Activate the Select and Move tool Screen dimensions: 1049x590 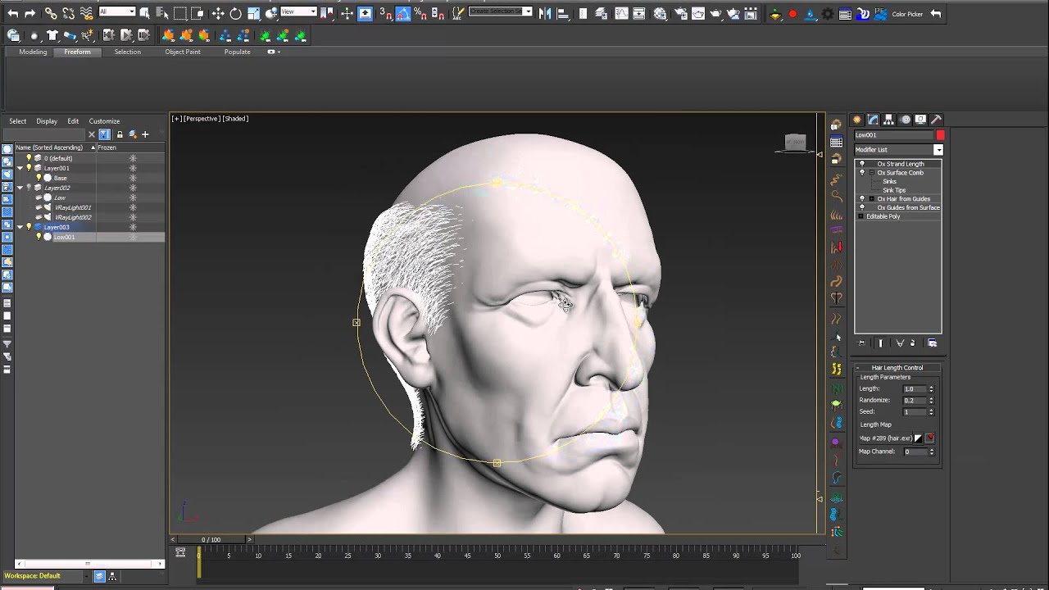(218, 14)
